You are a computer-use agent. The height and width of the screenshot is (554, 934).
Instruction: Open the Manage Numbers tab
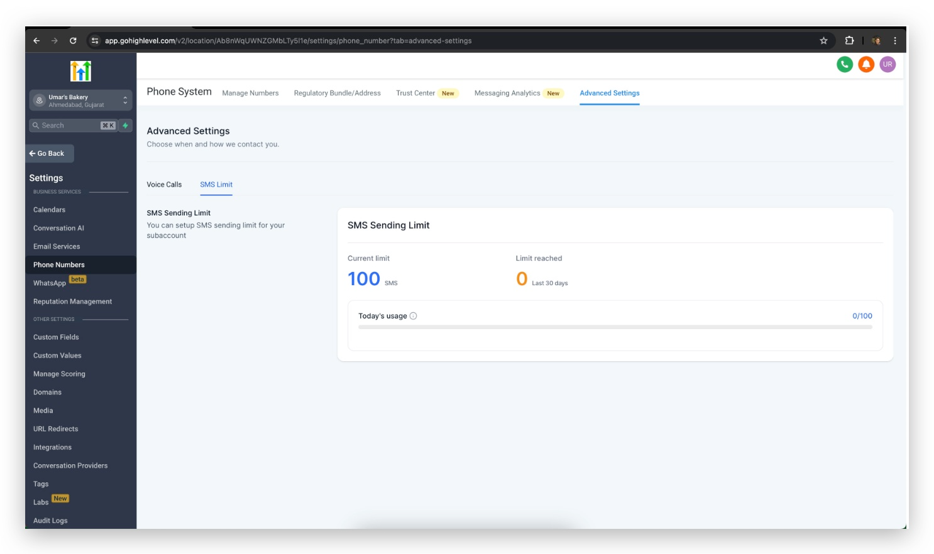pyautogui.click(x=250, y=93)
